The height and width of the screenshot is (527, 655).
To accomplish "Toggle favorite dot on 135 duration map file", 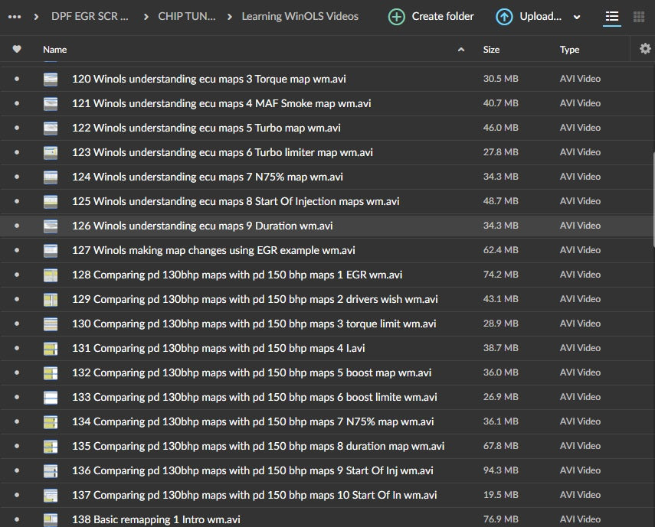I will [x=17, y=446].
